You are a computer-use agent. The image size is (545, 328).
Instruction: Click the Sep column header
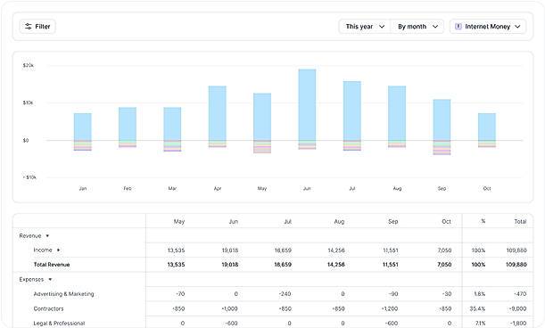pyautogui.click(x=393, y=221)
